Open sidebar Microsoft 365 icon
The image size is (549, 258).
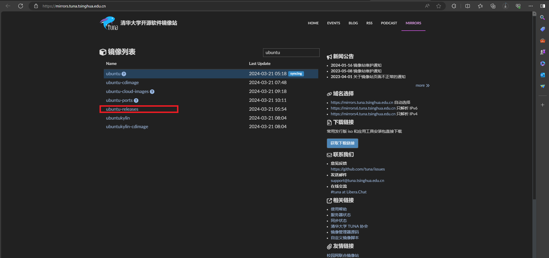(542, 63)
